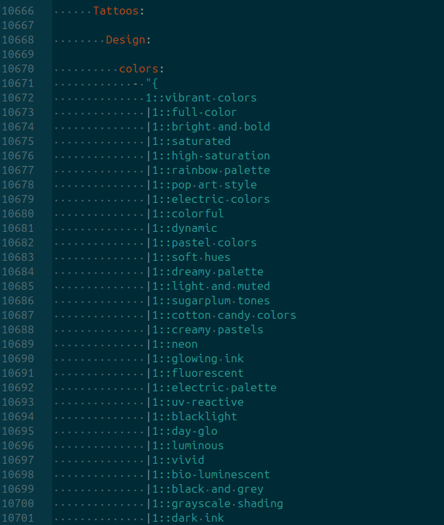Viewport: 444px width, 525px height.
Task: Place cursor on rainbow palette text
Action: pos(220,171)
